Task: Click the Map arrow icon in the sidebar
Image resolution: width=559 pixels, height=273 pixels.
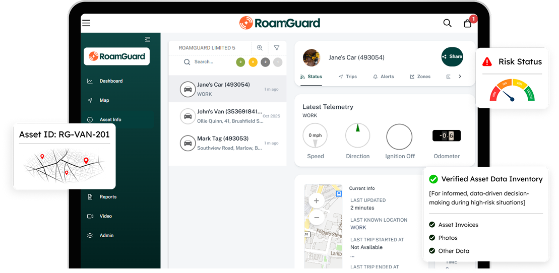Action: pyautogui.click(x=90, y=100)
